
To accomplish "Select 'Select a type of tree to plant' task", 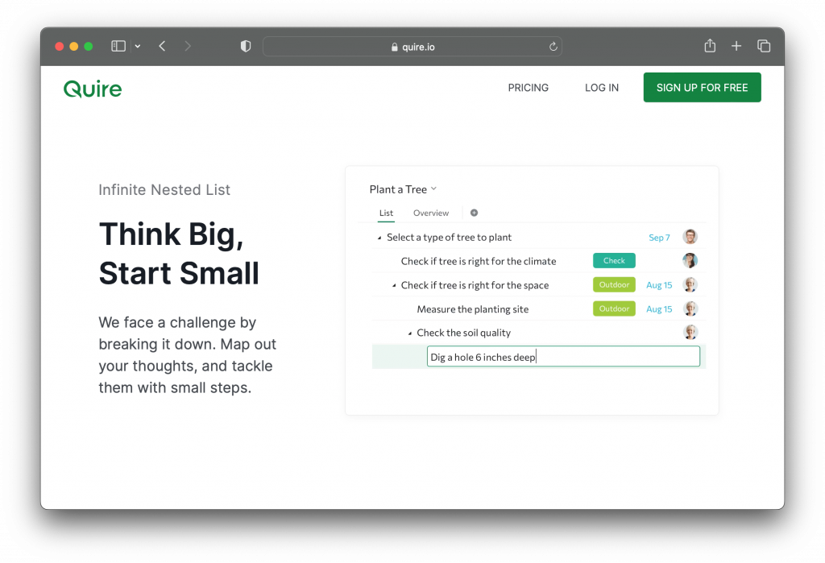I will [x=449, y=238].
